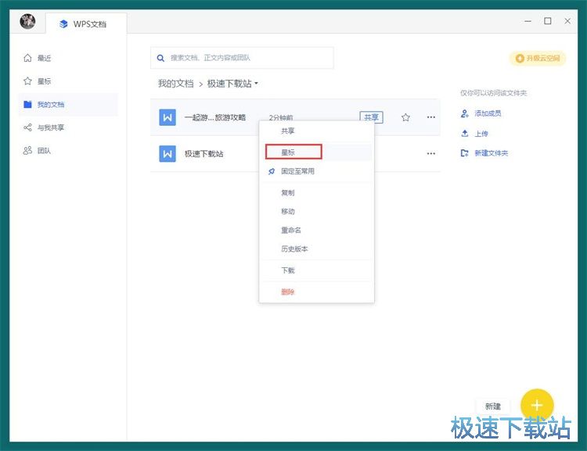The image size is (587, 451).
Task: Open more options for 极速下载站 row
Action: point(431,154)
